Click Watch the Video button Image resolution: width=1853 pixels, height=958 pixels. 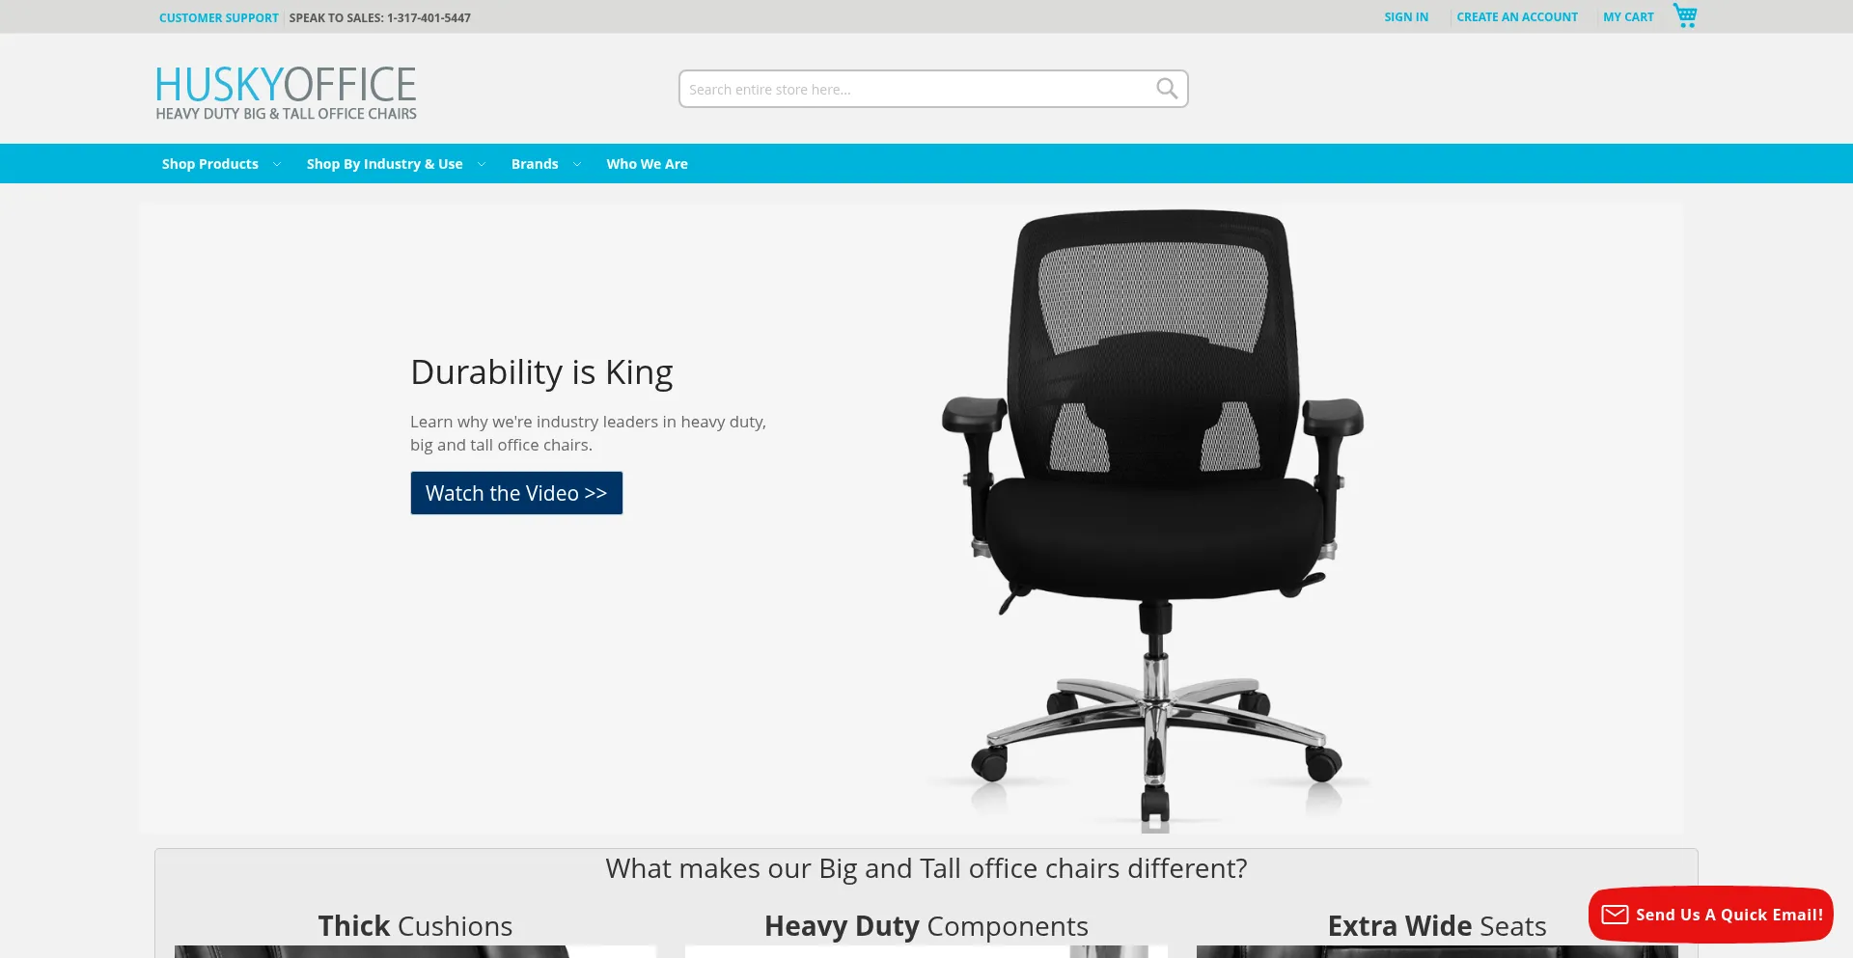[516, 493]
